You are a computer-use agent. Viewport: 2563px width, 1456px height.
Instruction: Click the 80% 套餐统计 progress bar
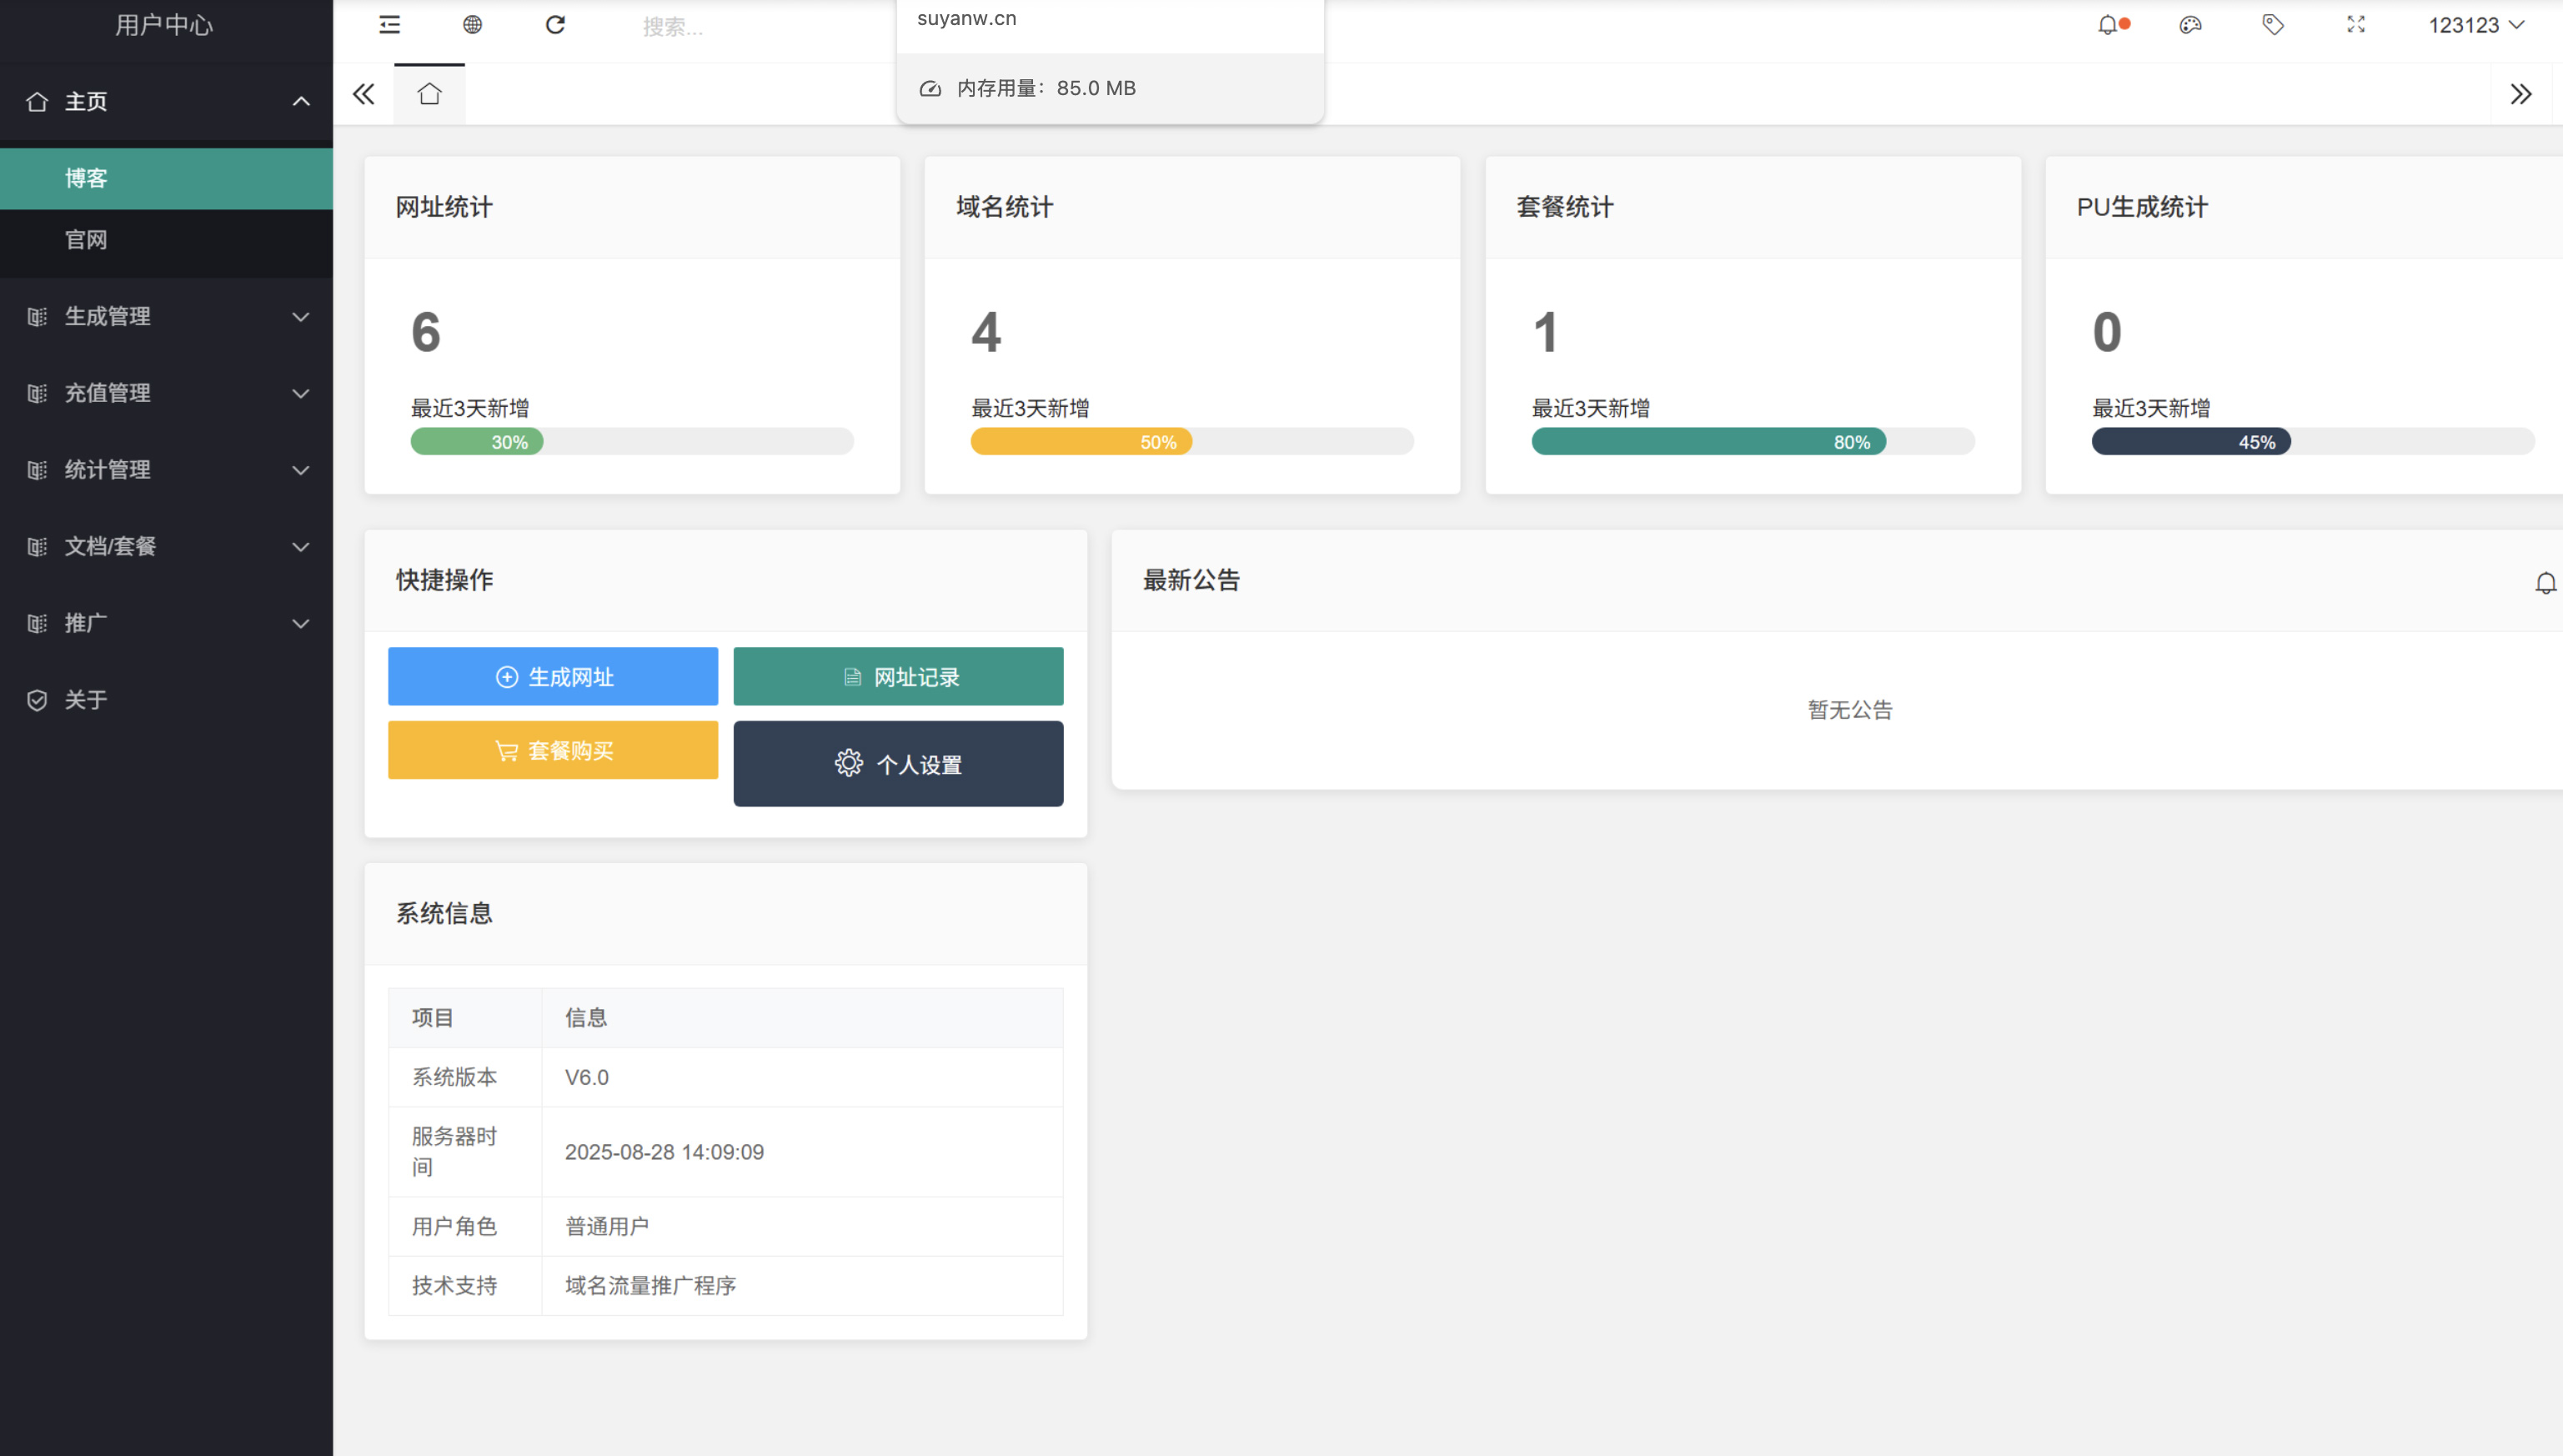click(x=1708, y=442)
